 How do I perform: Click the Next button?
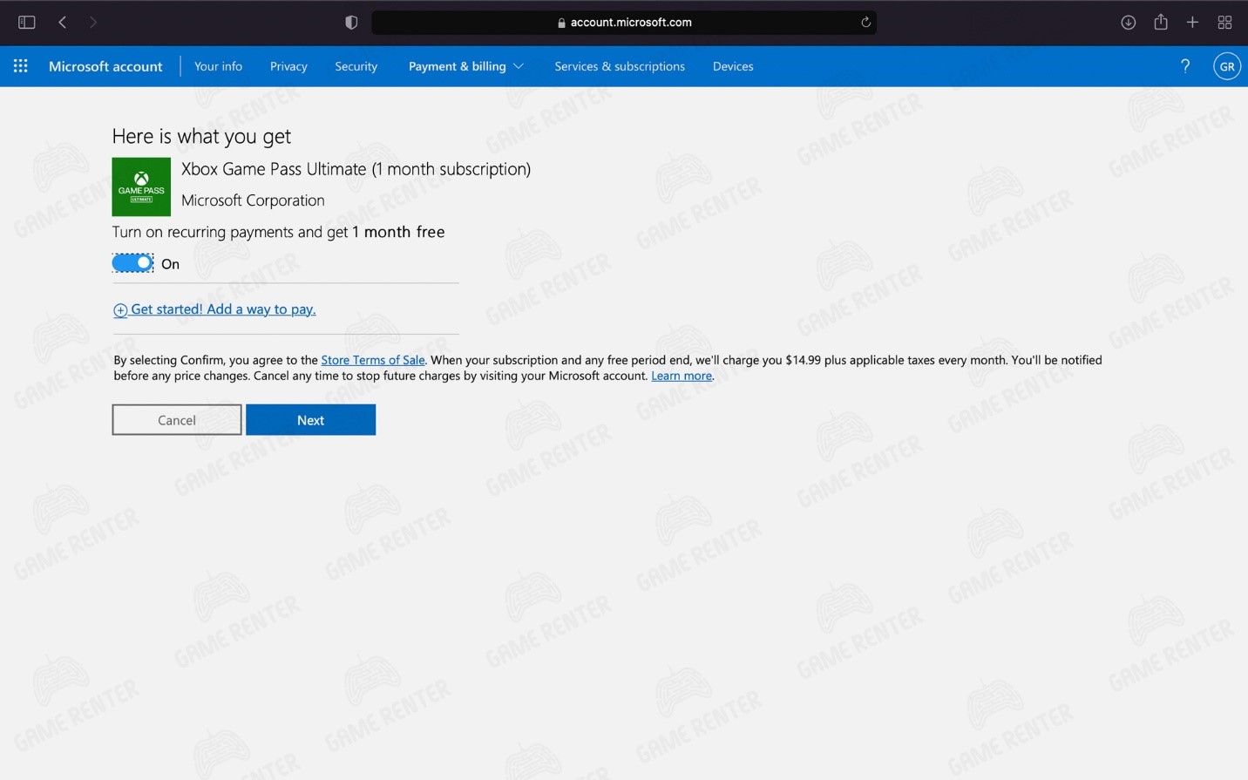[310, 420]
